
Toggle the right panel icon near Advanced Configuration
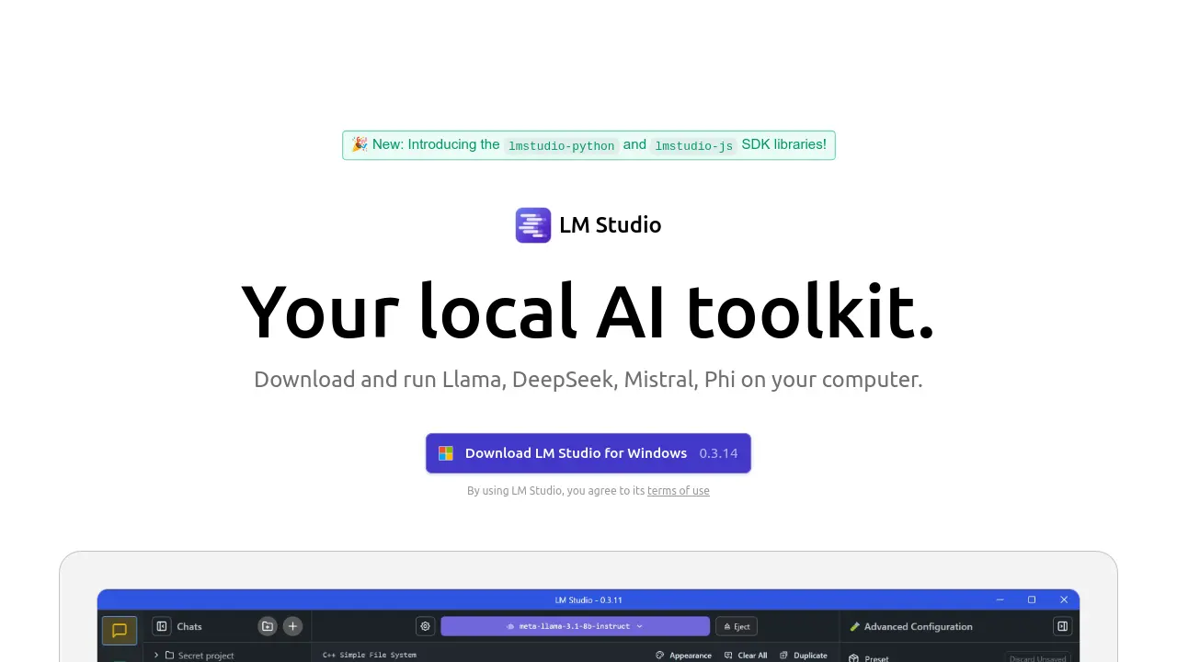[x=1062, y=626]
